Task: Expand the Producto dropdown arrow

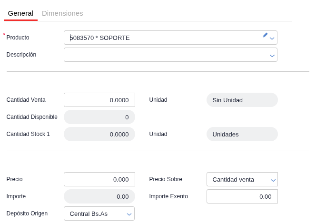Action: point(272,39)
